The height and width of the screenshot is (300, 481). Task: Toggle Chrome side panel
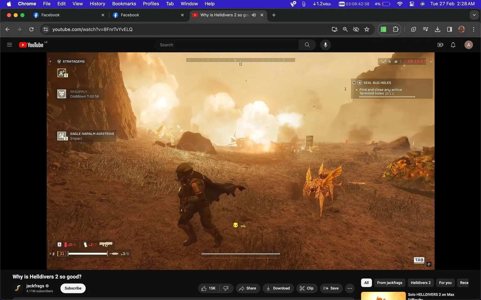tap(449, 29)
